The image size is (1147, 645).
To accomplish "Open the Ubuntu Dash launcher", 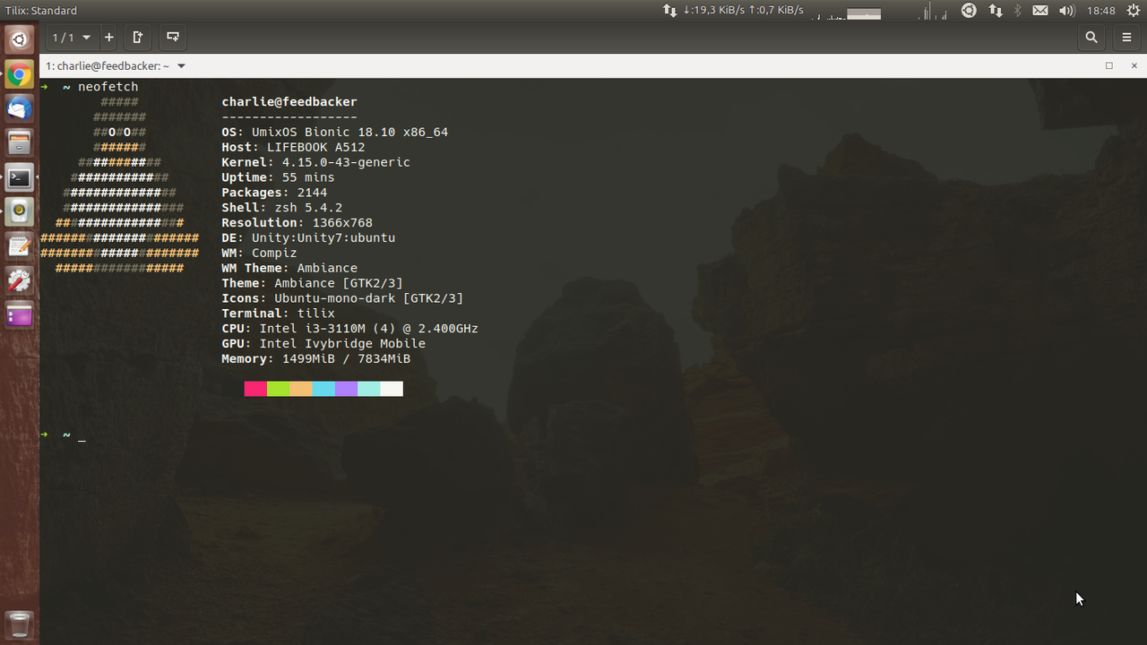I will pyautogui.click(x=20, y=39).
